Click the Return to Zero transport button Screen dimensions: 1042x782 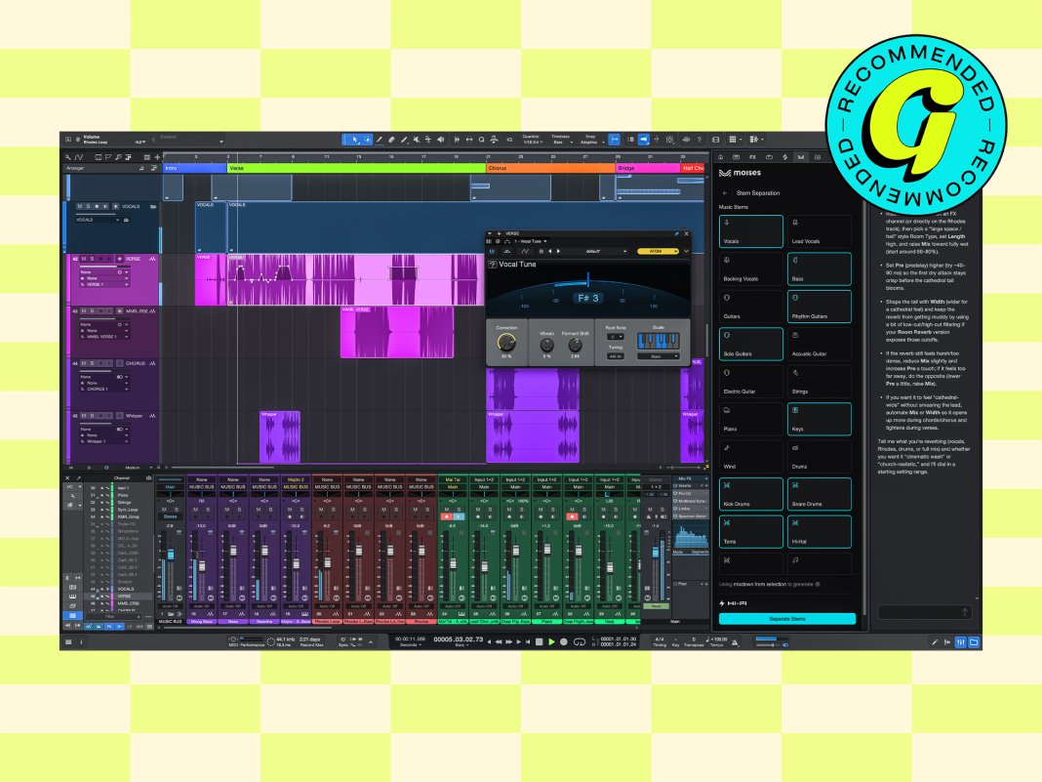[528, 641]
